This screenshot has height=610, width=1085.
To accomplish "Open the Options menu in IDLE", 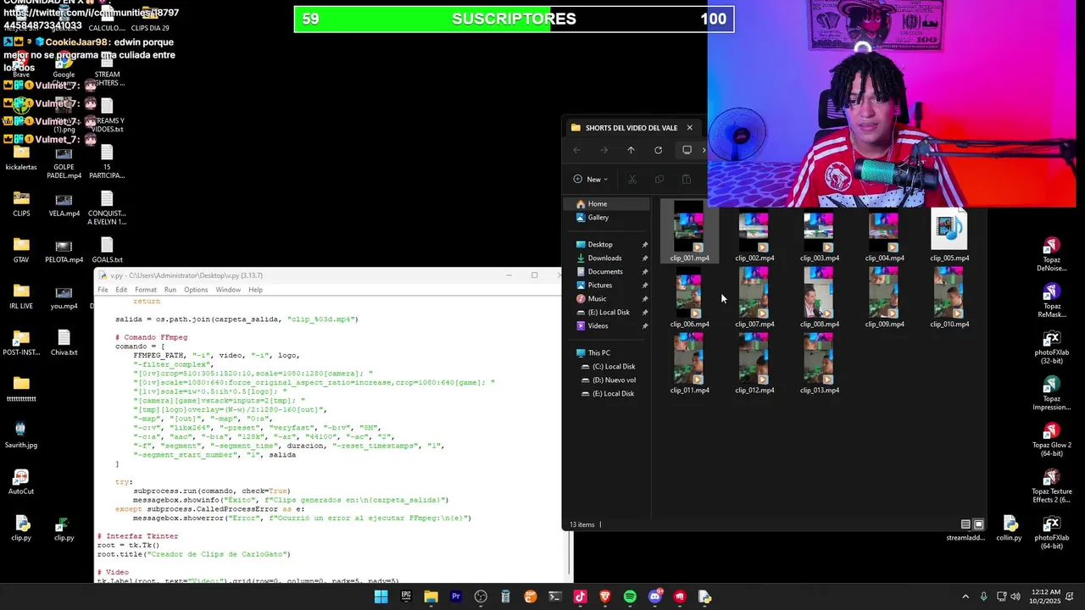I will [196, 290].
